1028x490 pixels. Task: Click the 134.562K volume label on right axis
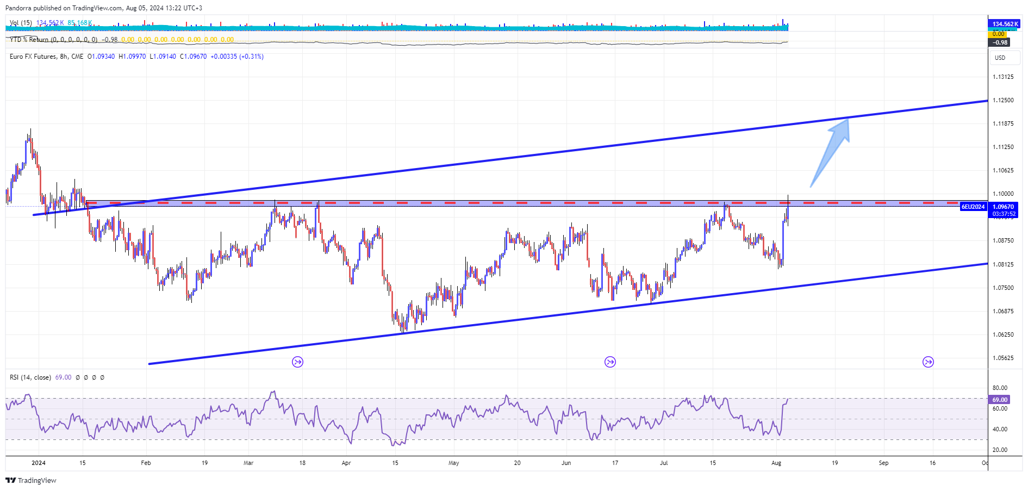(x=1004, y=24)
